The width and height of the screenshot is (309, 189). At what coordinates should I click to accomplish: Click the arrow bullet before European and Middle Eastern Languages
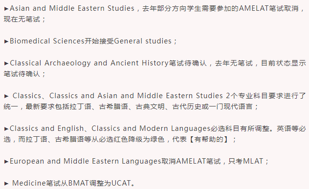(6, 162)
